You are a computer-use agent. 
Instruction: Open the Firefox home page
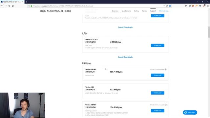click(13, 6)
